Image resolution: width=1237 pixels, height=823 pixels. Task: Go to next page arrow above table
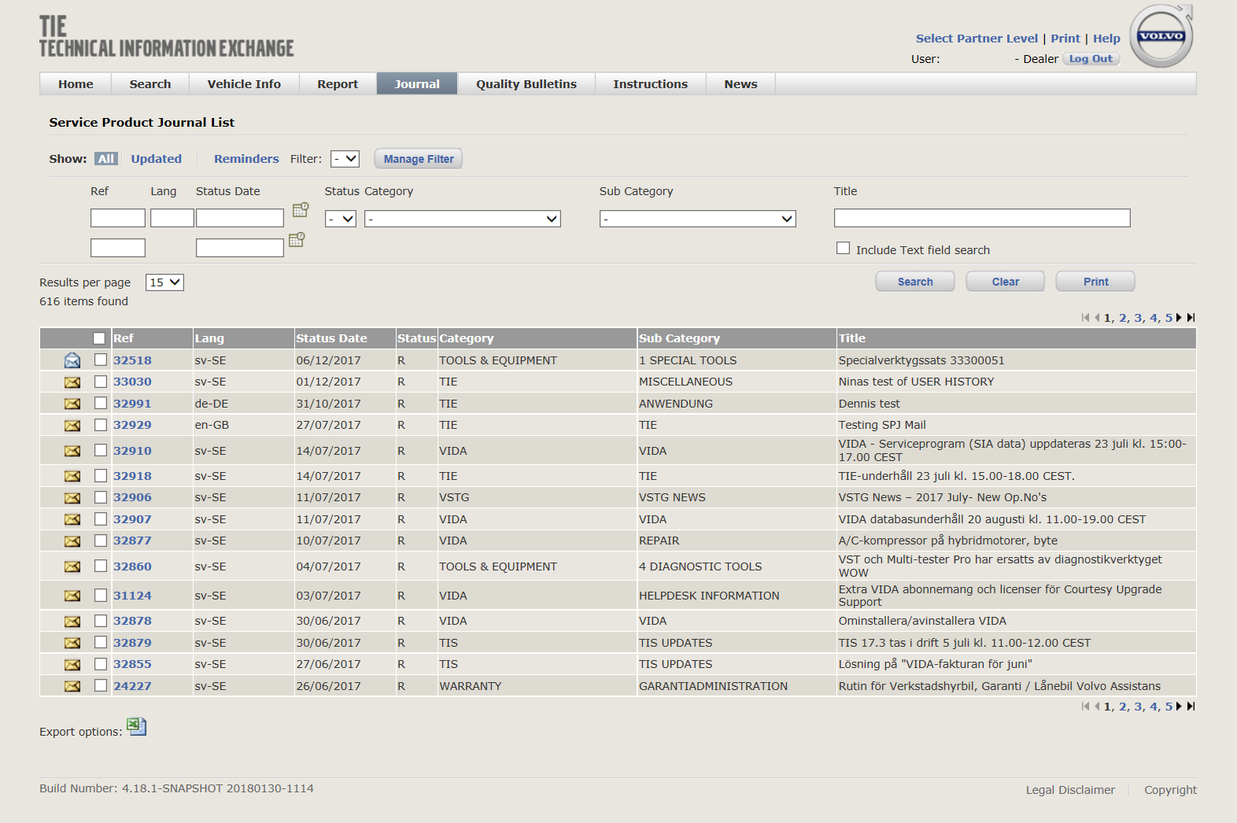pos(1179,318)
